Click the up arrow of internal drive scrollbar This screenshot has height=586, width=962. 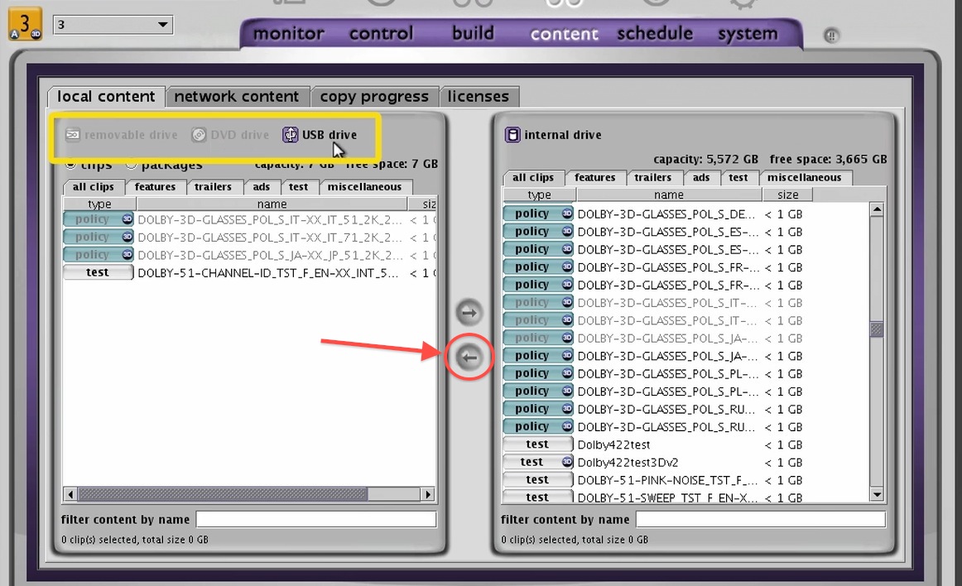pyautogui.click(x=877, y=210)
